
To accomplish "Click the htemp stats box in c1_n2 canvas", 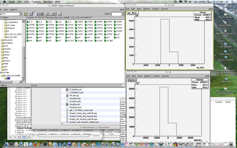I will [202, 16].
